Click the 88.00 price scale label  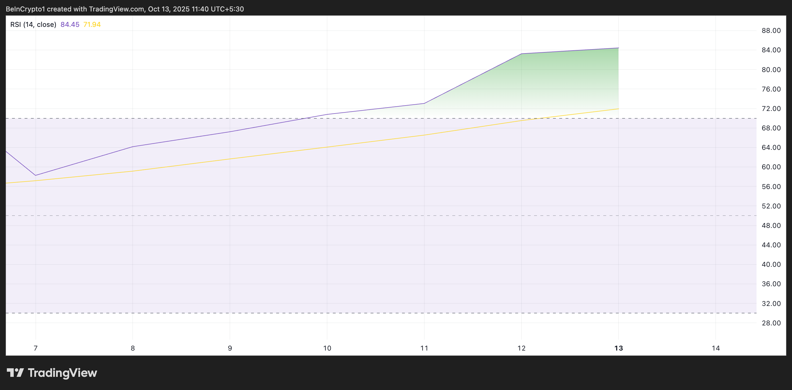(771, 30)
